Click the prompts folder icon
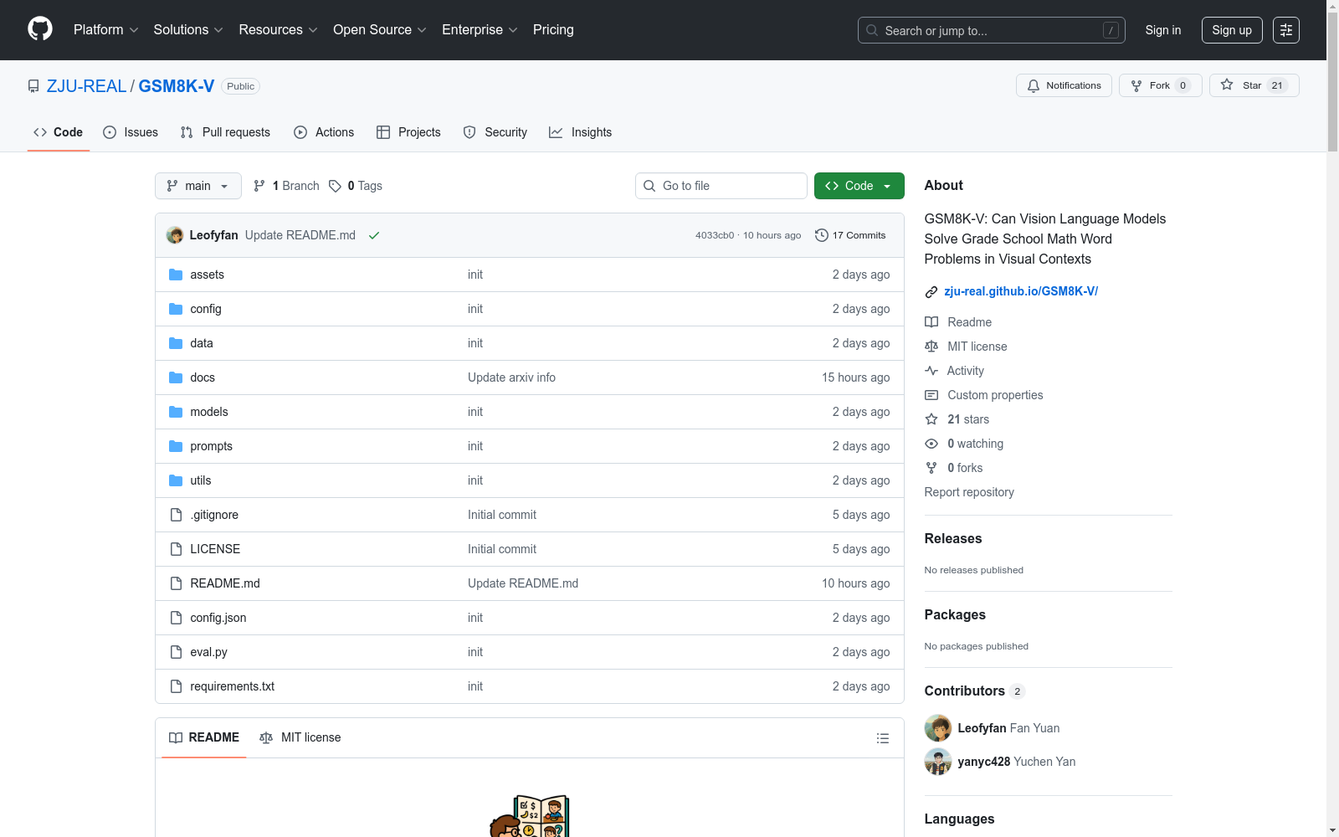This screenshot has height=837, width=1339. click(176, 446)
